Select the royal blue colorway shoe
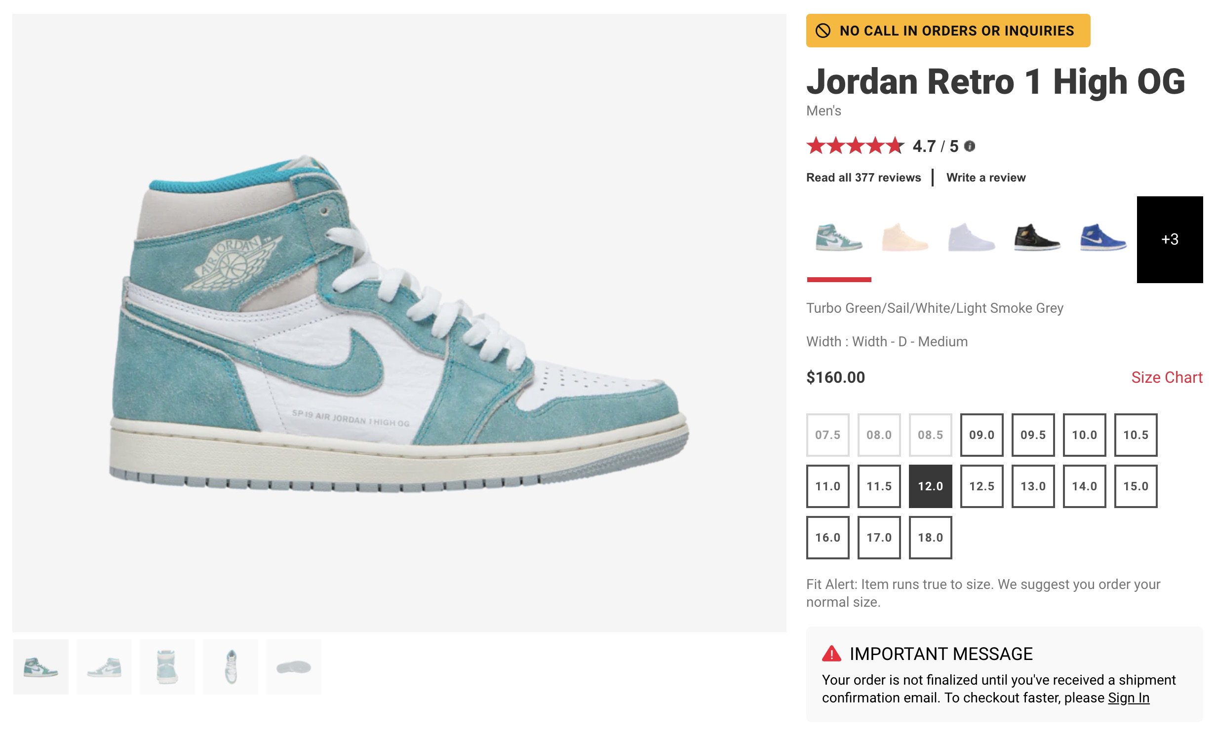 1103,238
